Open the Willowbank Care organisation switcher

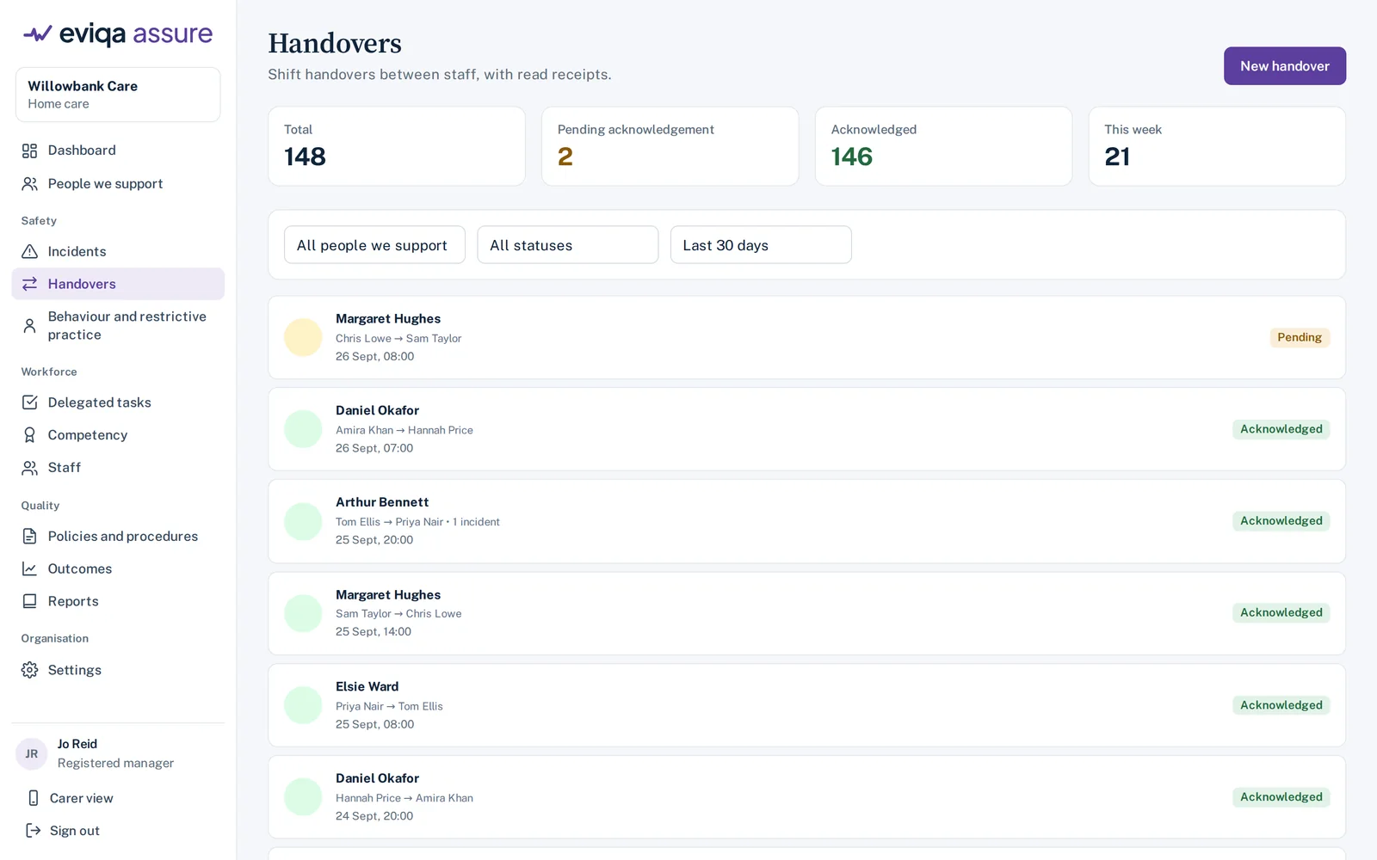[x=118, y=95]
